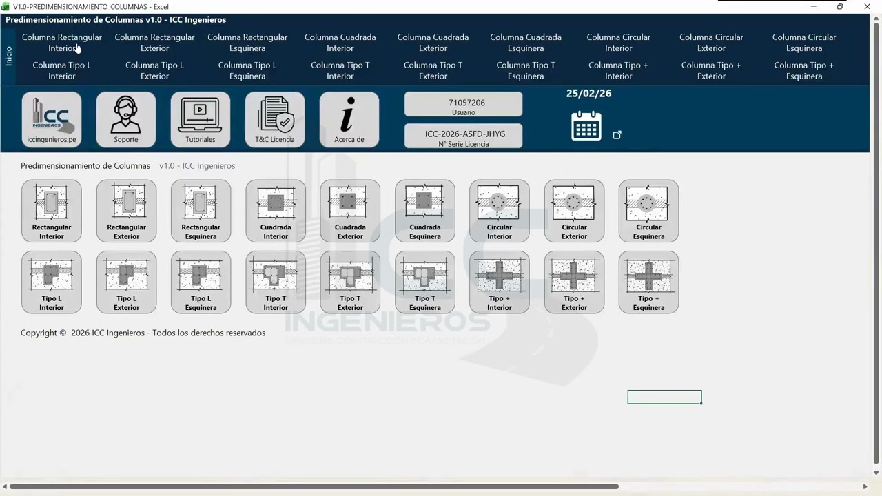The width and height of the screenshot is (882, 496).
Task: Click the date text 25/02/26
Action: coord(588,94)
